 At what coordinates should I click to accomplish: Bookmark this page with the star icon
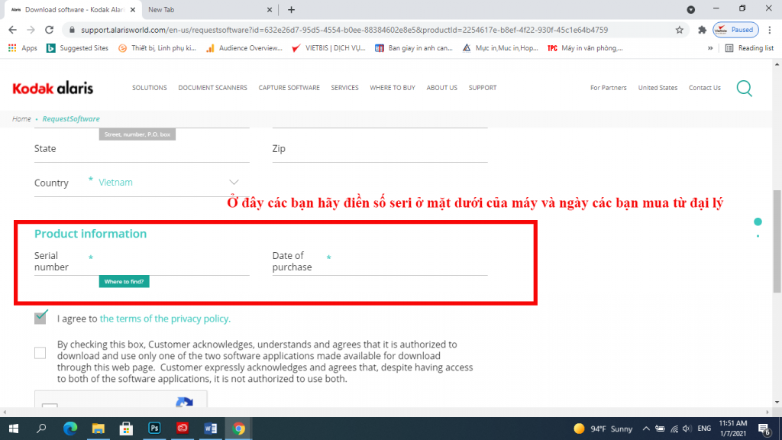pos(679,30)
